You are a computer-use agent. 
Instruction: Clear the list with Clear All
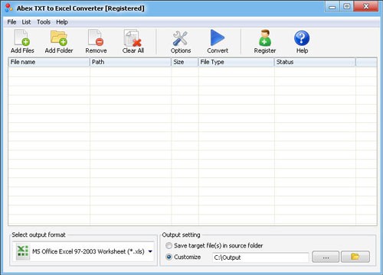click(133, 41)
